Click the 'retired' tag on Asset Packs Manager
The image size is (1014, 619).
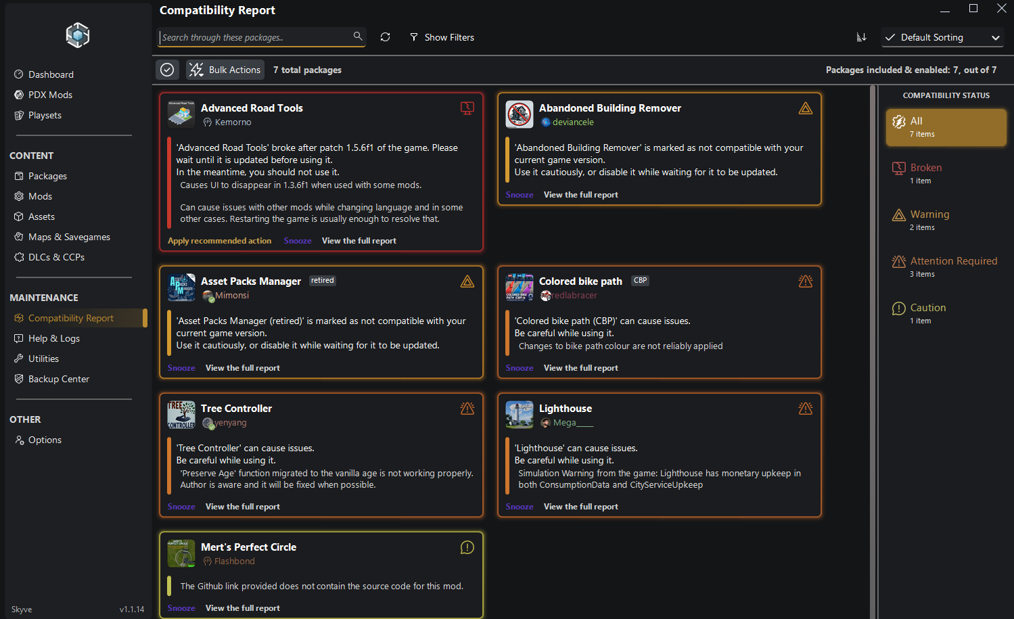[x=323, y=281]
